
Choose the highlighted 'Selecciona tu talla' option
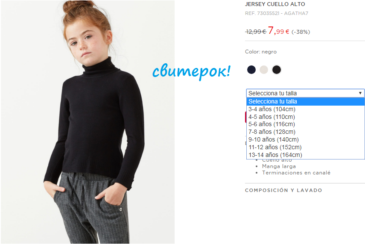click(305, 102)
